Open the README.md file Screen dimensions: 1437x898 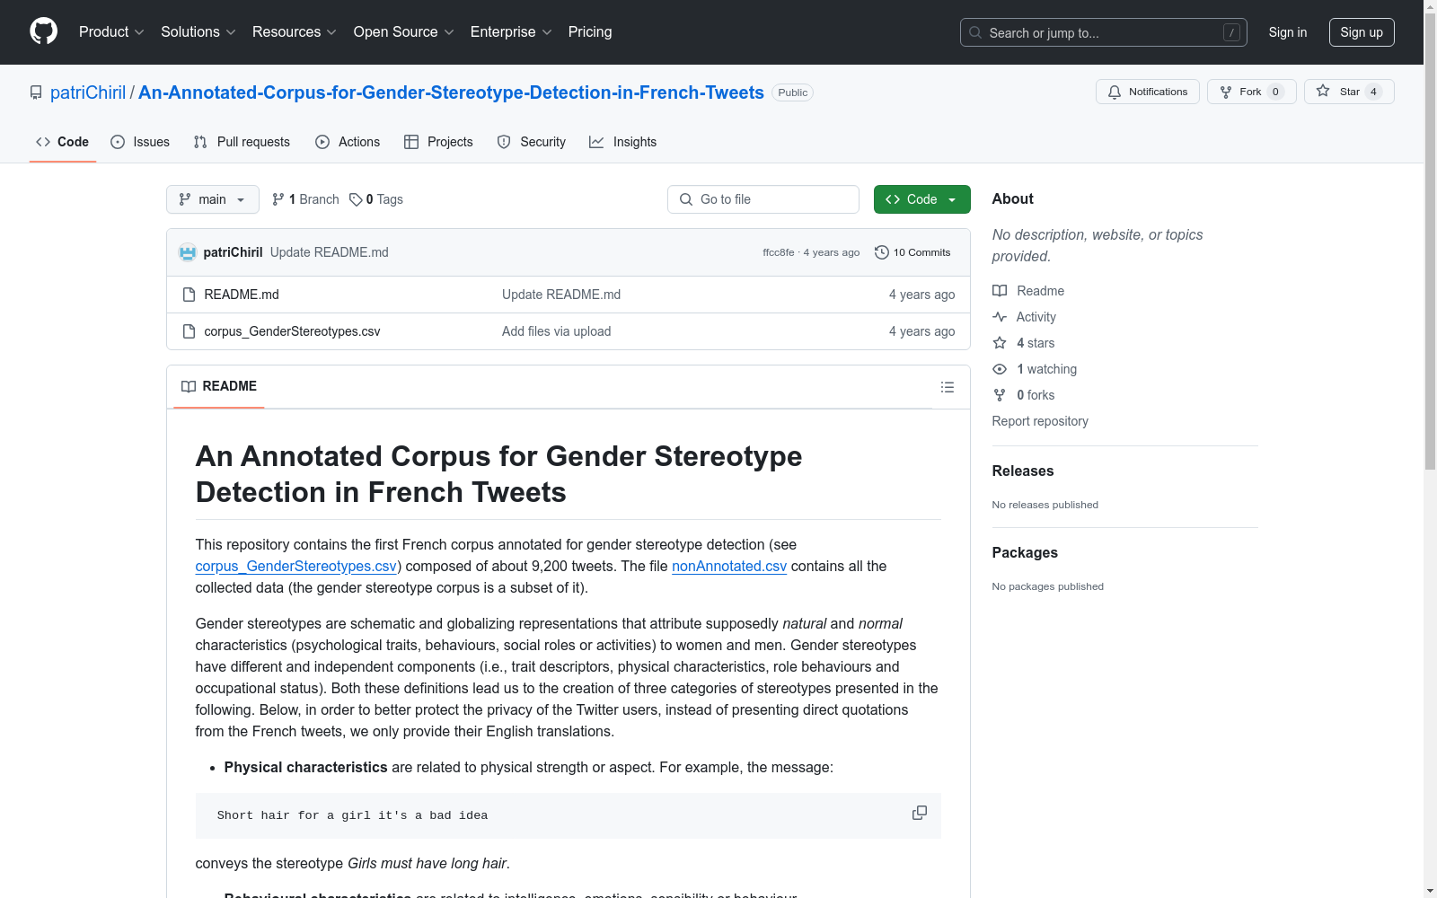242,295
